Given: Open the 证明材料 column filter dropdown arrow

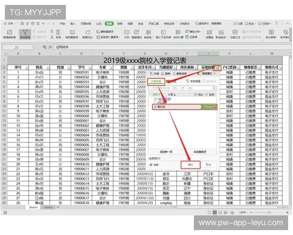Looking at the screenshot, I should tap(217, 68).
